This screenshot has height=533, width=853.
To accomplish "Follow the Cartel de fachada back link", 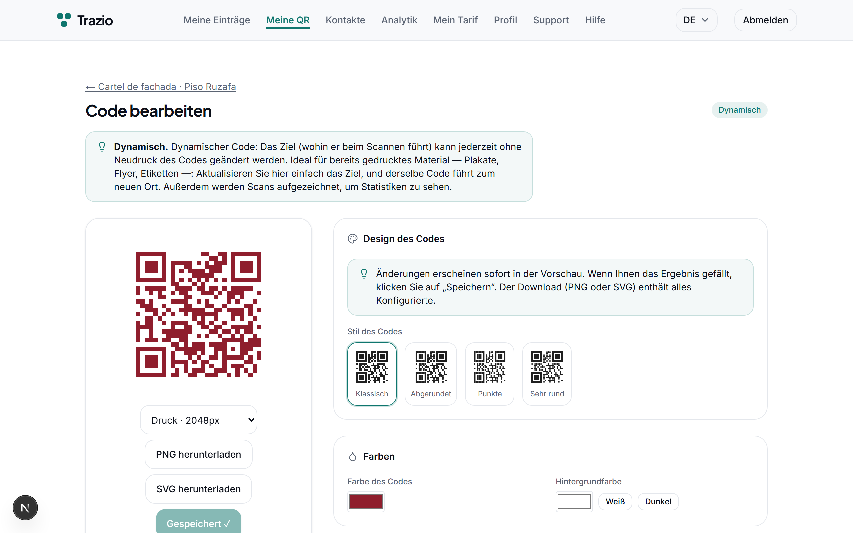I will [160, 87].
